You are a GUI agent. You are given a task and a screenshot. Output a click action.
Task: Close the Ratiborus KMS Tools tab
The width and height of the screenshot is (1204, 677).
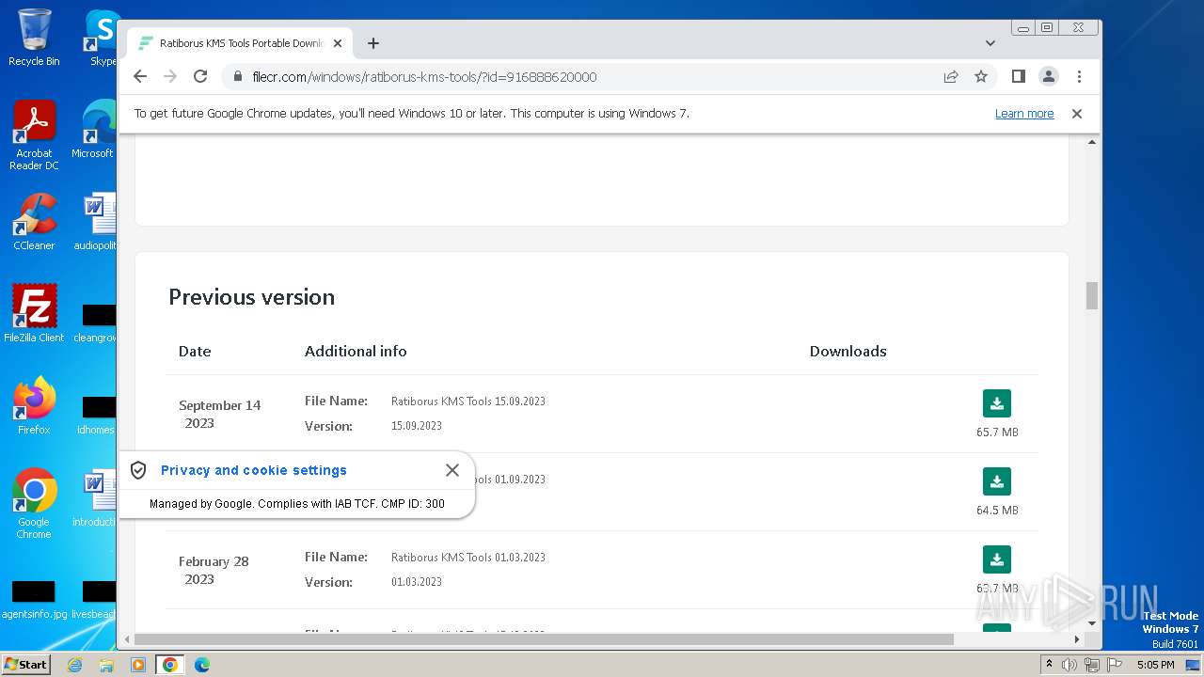[x=338, y=43]
